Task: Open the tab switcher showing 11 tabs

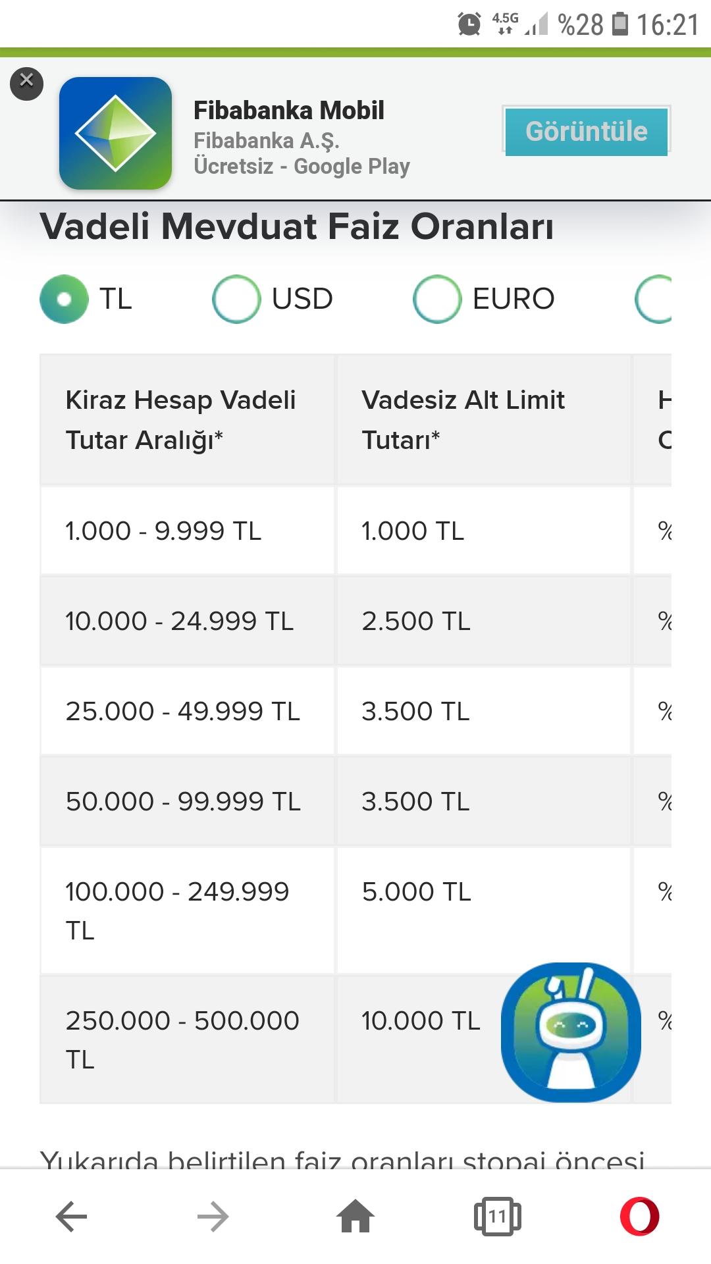Action: 497,1217
